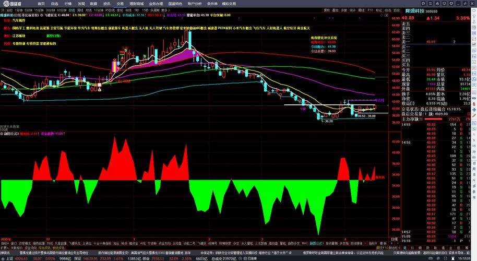Click the 主力净额 row in quote panel
Viewport: 477px width, 261px height.
click(x=436, y=119)
